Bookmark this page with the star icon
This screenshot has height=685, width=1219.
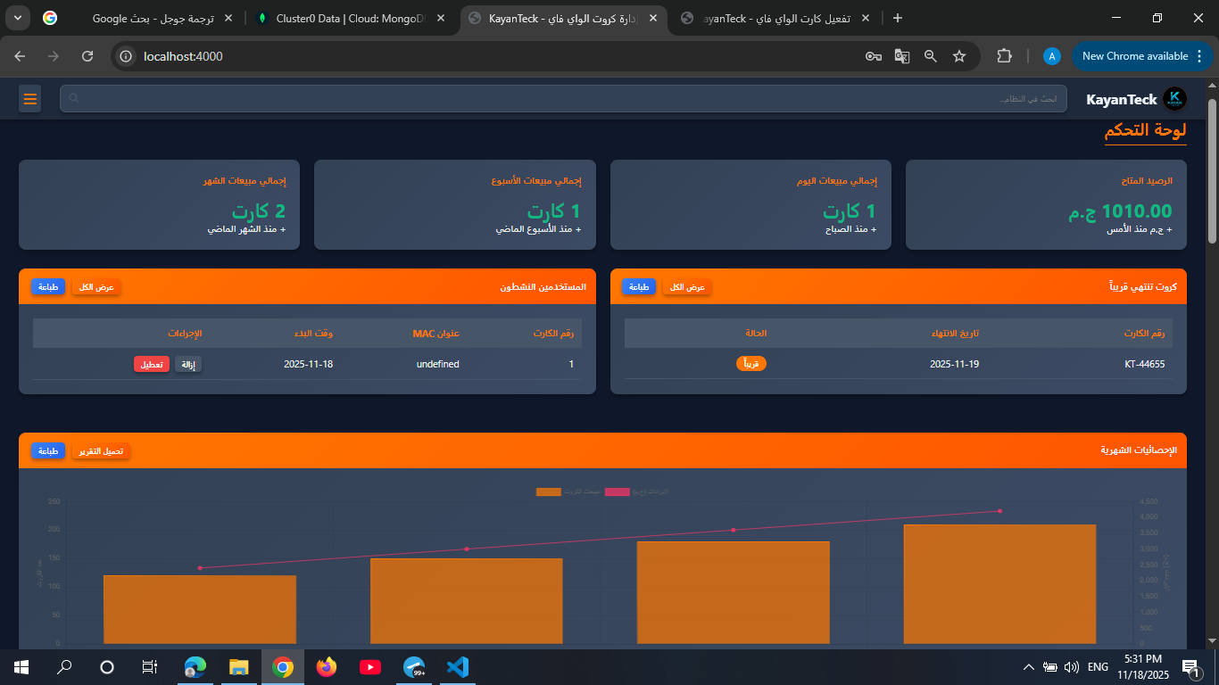pos(959,56)
